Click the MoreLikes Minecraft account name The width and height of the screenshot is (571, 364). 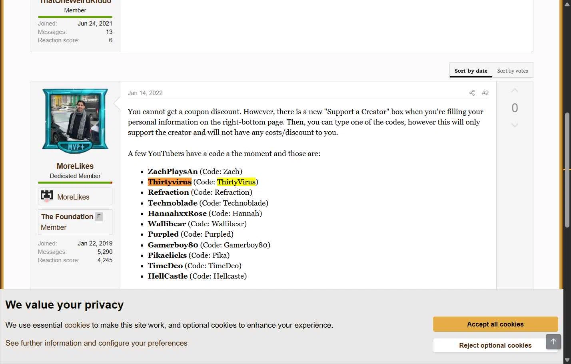[x=73, y=197]
